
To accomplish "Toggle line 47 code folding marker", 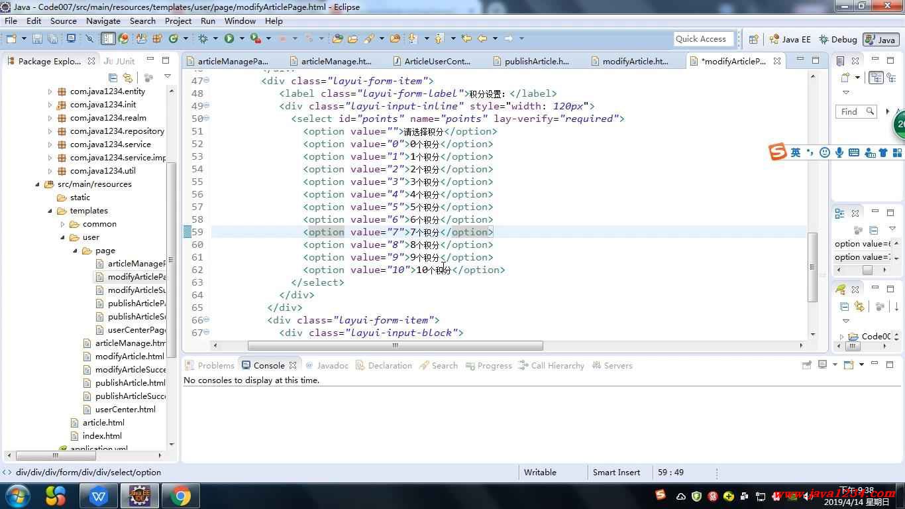I will pyautogui.click(x=207, y=80).
